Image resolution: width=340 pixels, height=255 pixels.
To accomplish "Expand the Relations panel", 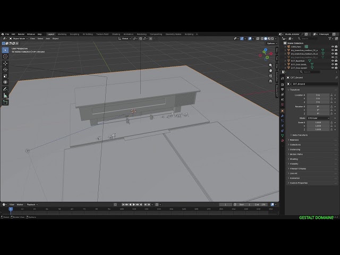I will click(294, 140).
